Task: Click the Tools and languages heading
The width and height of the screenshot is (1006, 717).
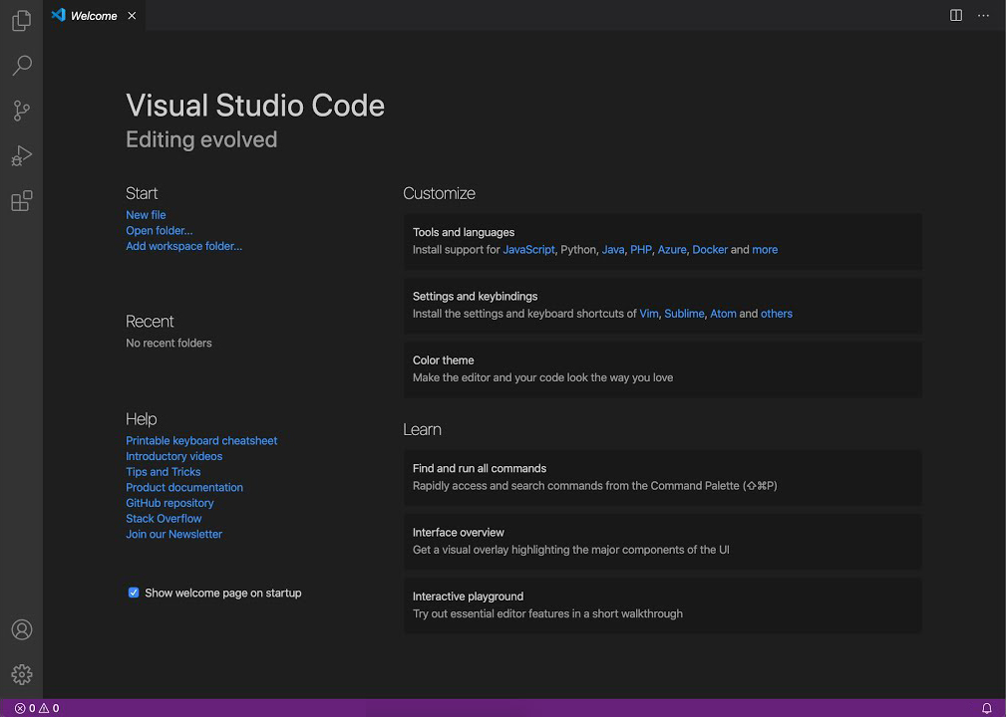Action: [x=464, y=233]
